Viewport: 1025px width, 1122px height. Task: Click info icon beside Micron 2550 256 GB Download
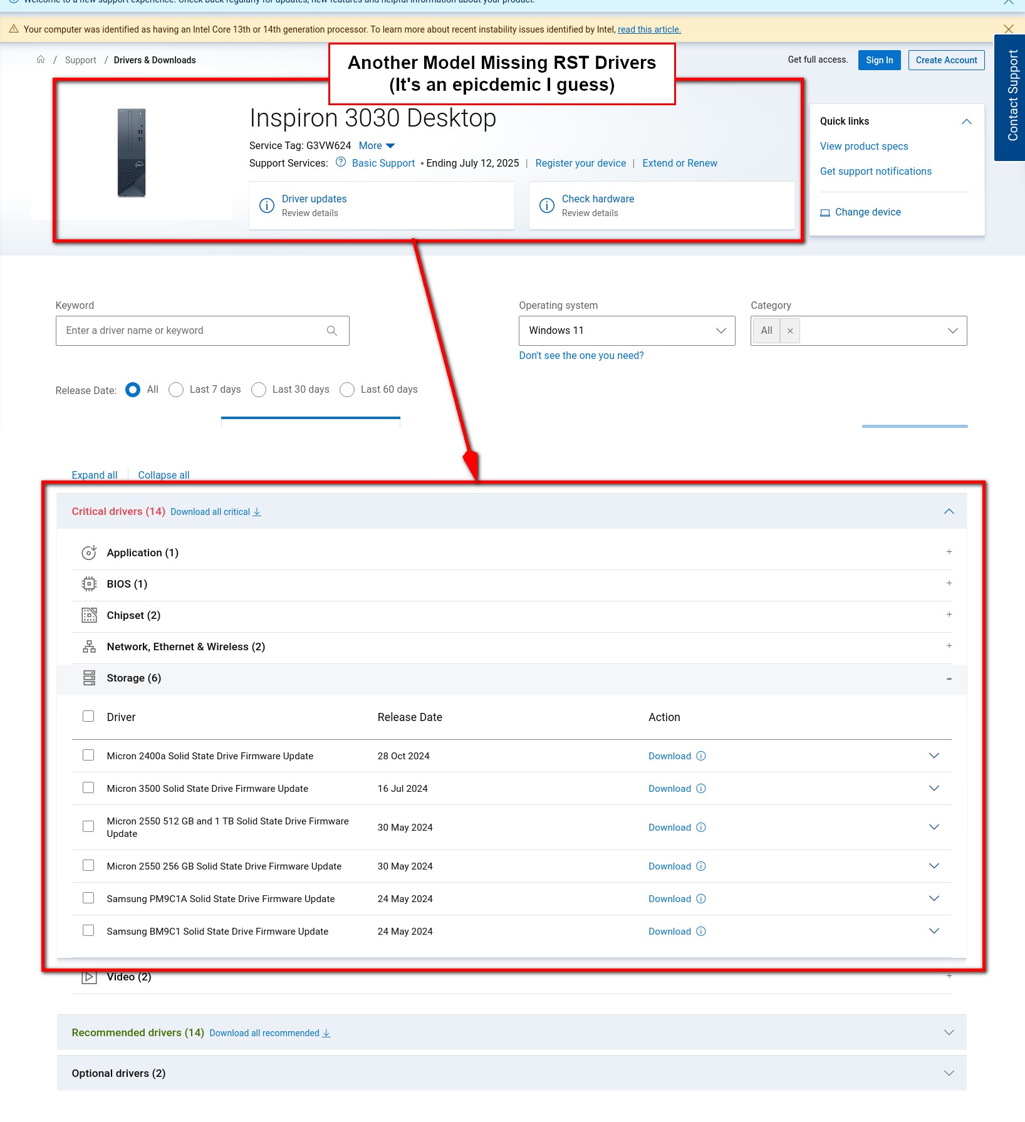click(x=701, y=866)
